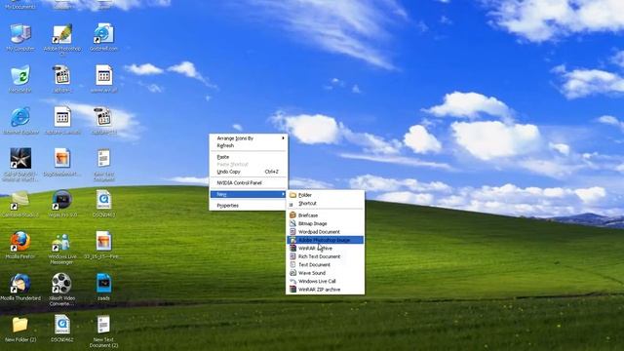
Task: Select the DogObedience file icon
Action: (62, 158)
